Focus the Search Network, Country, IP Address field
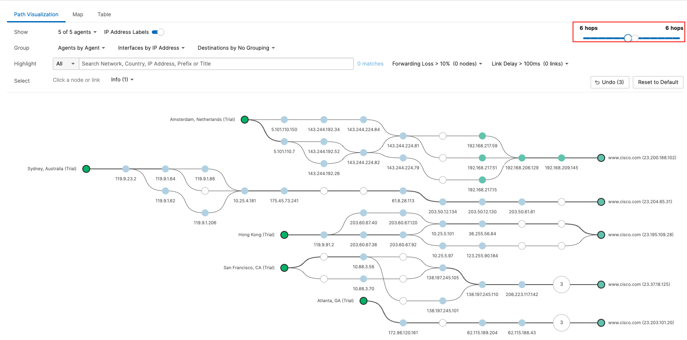 coord(216,64)
